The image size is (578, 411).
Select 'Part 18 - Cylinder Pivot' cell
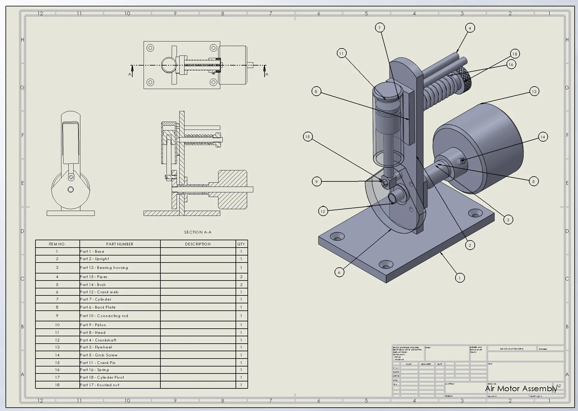pos(120,377)
